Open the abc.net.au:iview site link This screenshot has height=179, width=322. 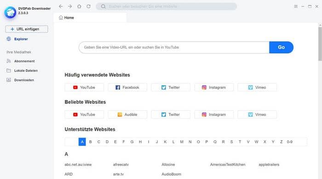click(x=78, y=164)
